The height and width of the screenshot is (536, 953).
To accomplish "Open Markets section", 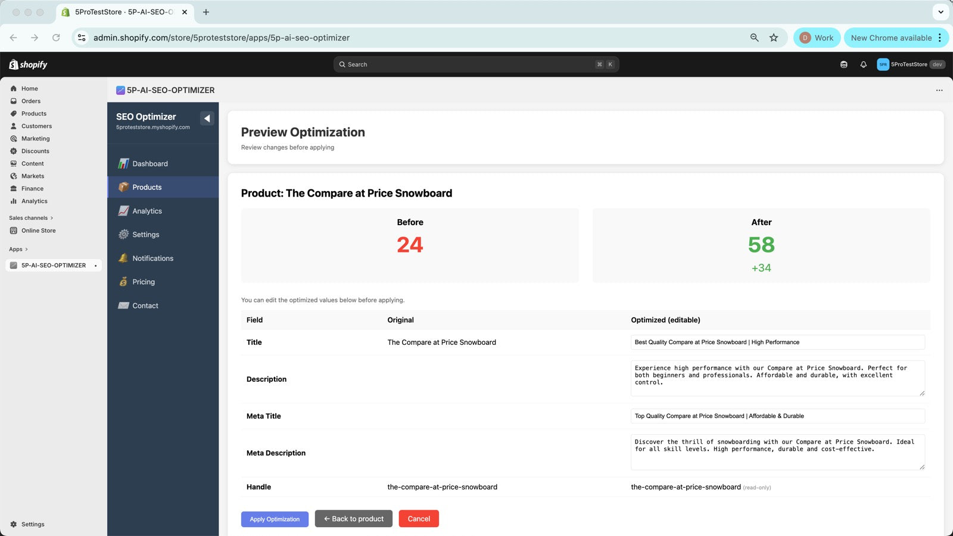I will click(x=33, y=176).
